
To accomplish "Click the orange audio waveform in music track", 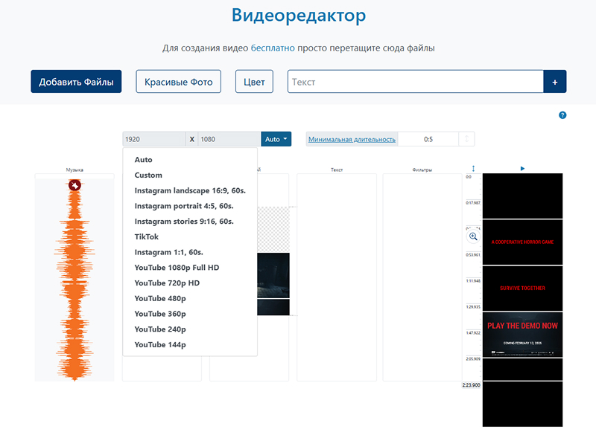I will 74,283.
